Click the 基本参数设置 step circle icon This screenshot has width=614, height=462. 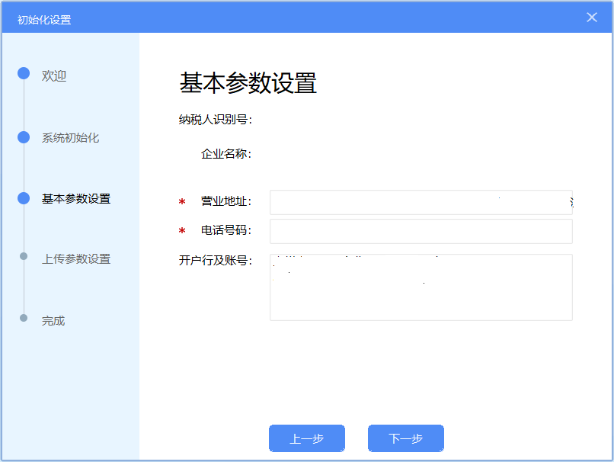24,198
